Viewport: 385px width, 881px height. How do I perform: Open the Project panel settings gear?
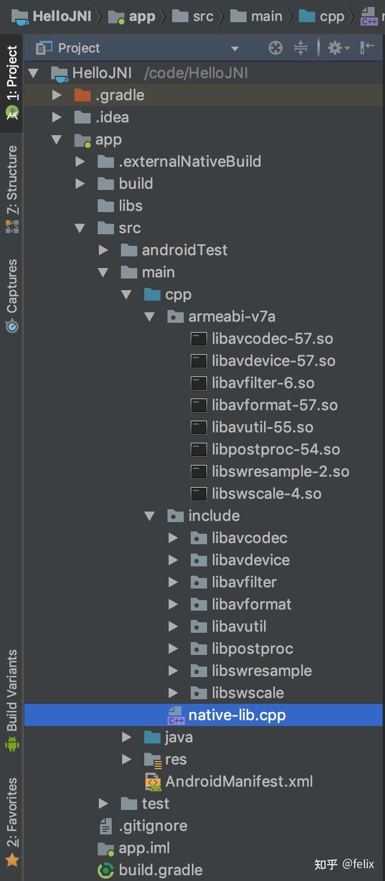[x=336, y=48]
